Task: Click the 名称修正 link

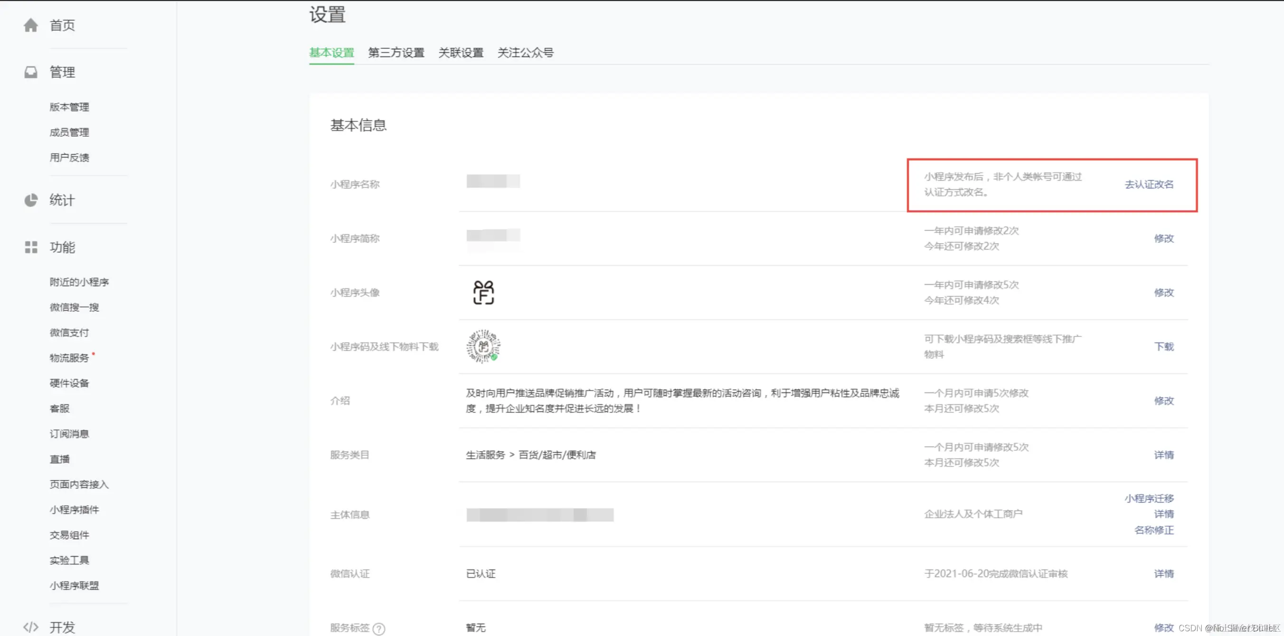Action: (1154, 531)
